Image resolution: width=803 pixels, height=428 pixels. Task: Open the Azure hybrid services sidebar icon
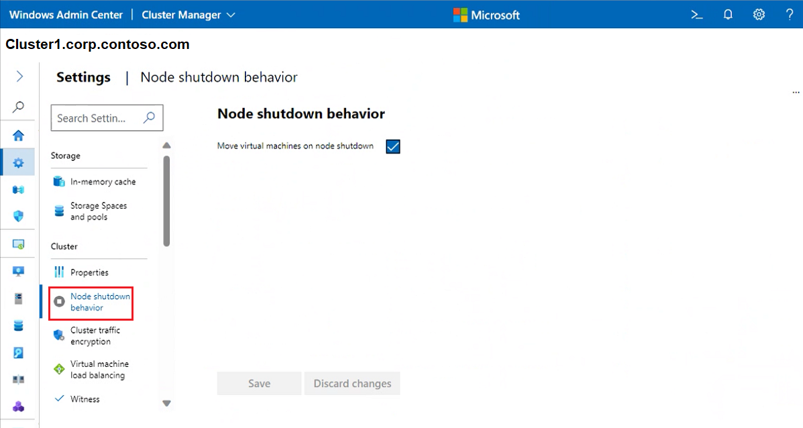(x=18, y=190)
